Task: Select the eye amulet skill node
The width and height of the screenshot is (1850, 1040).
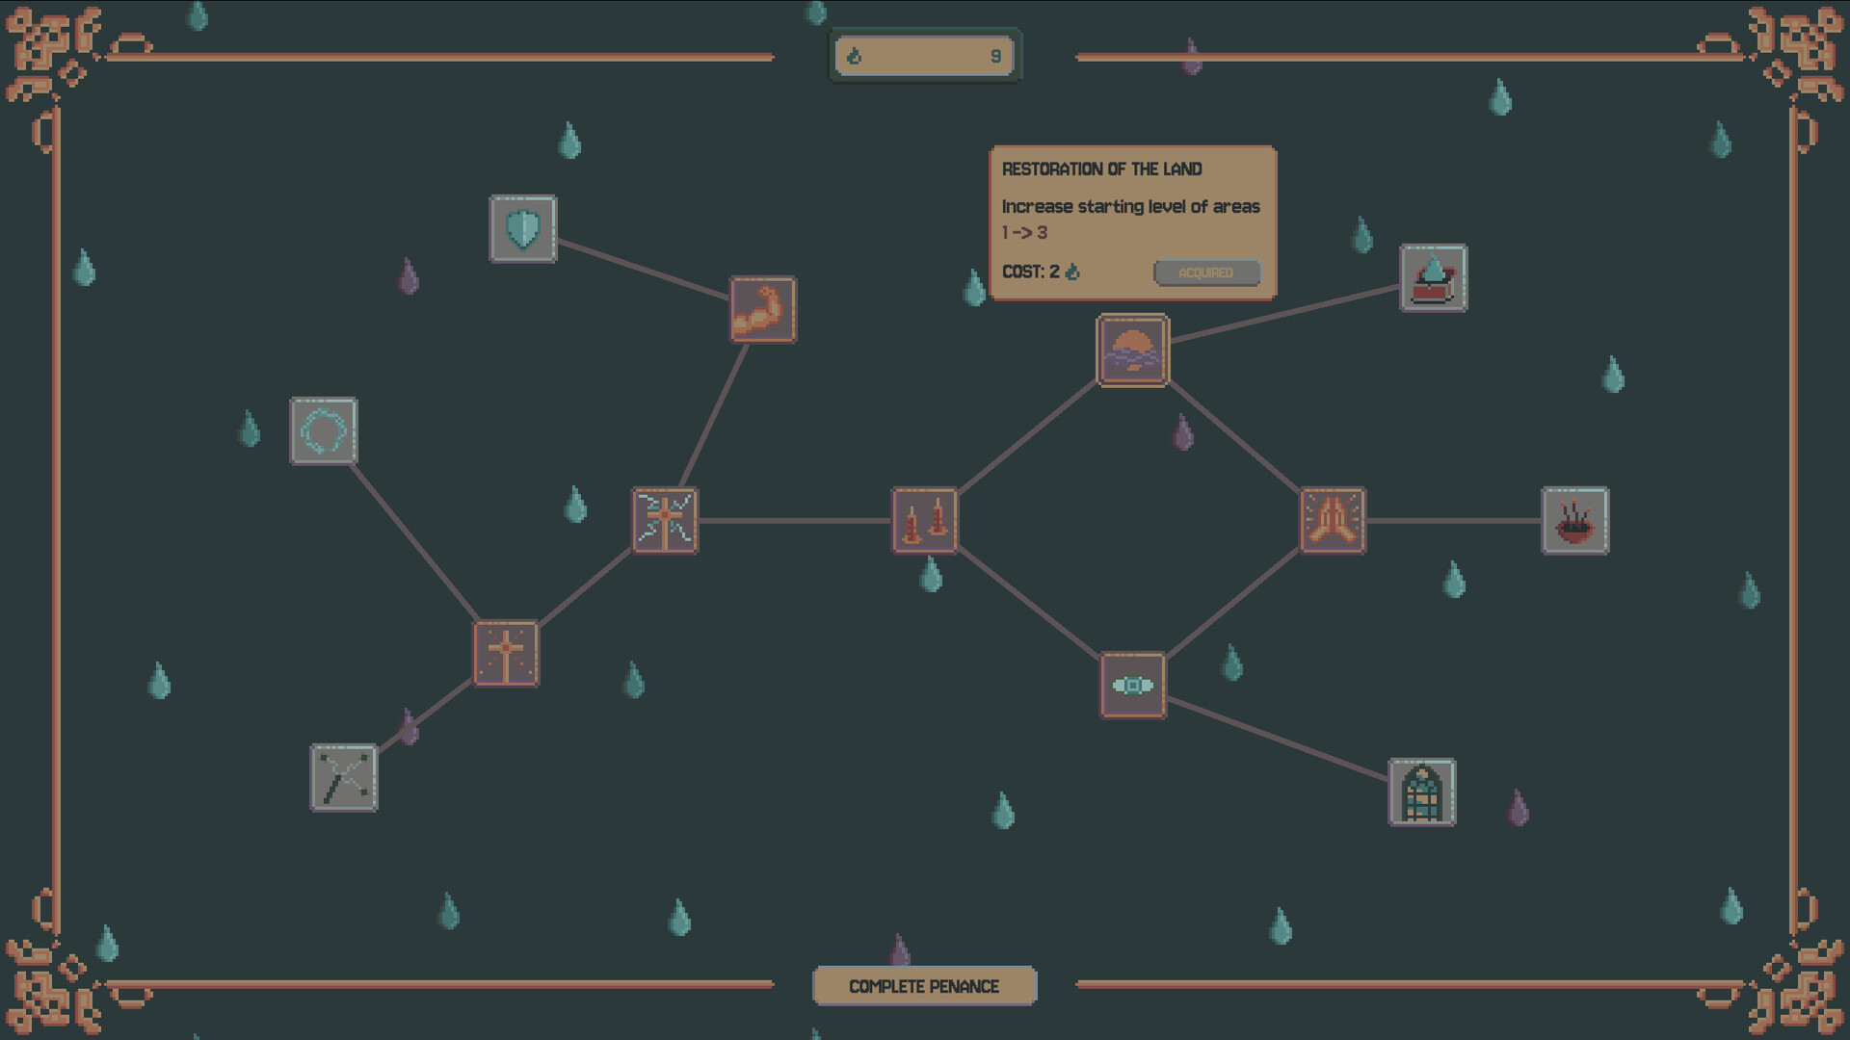Action: [1133, 686]
